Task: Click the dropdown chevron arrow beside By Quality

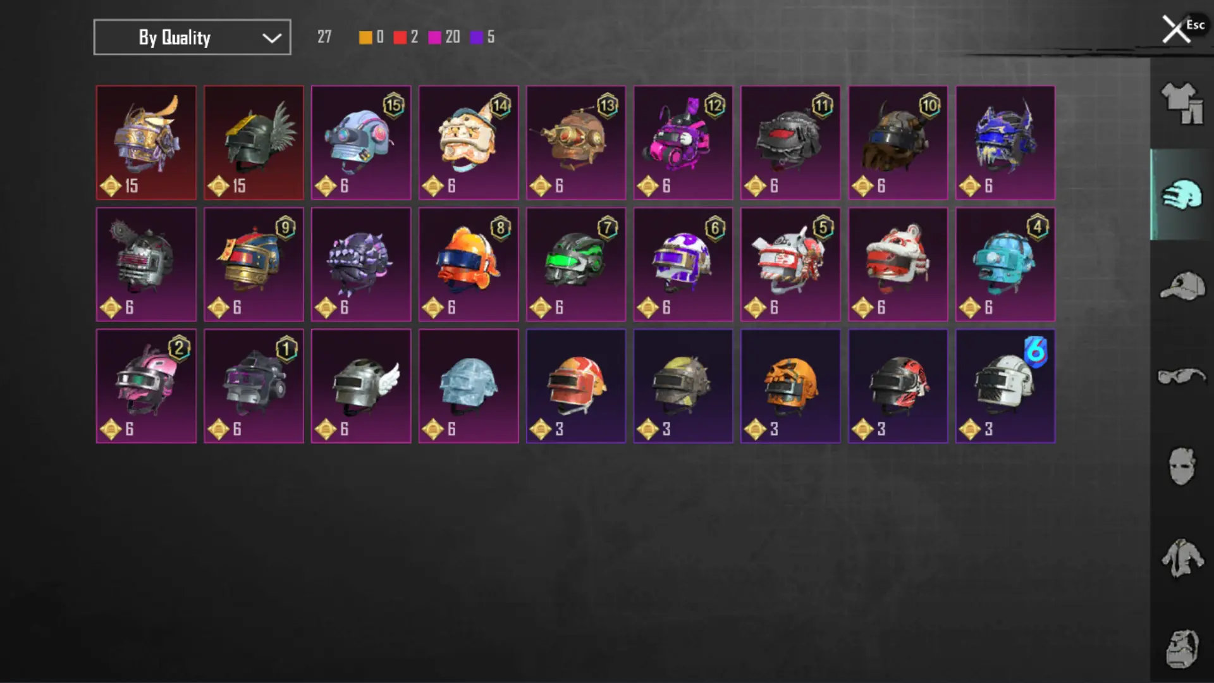Action: click(272, 38)
